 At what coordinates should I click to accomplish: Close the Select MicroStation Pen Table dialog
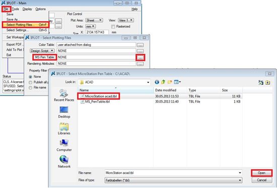(269, 74)
